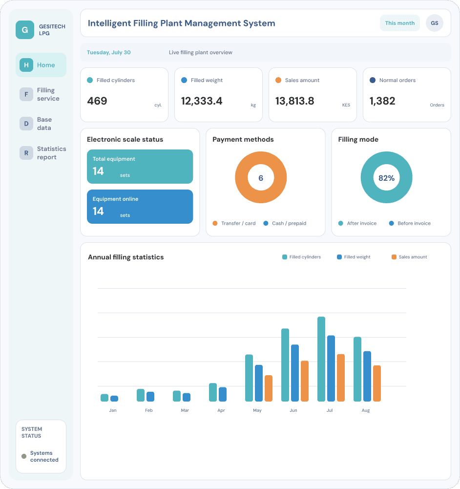Click the orange Sales amount card dot
The height and width of the screenshot is (489, 460).
278,80
